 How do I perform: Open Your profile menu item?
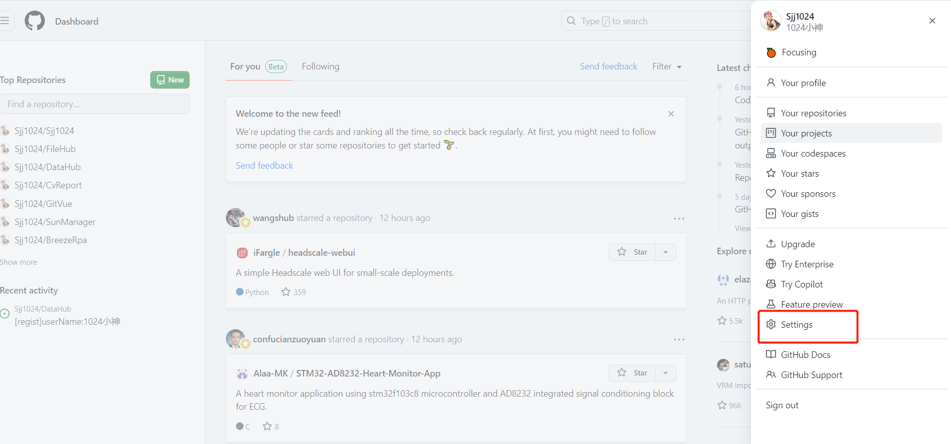pyautogui.click(x=851, y=83)
